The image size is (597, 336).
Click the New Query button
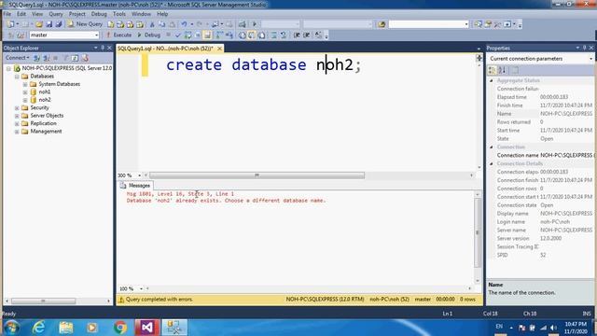pos(85,24)
